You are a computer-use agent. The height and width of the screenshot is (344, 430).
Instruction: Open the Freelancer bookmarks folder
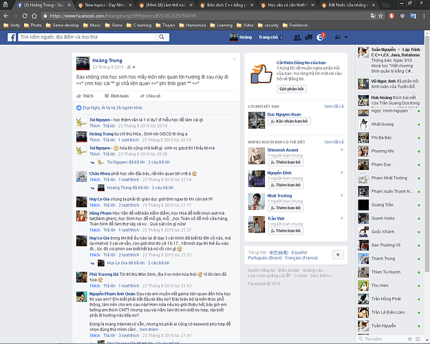pyautogui.click(x=295, y=25)
